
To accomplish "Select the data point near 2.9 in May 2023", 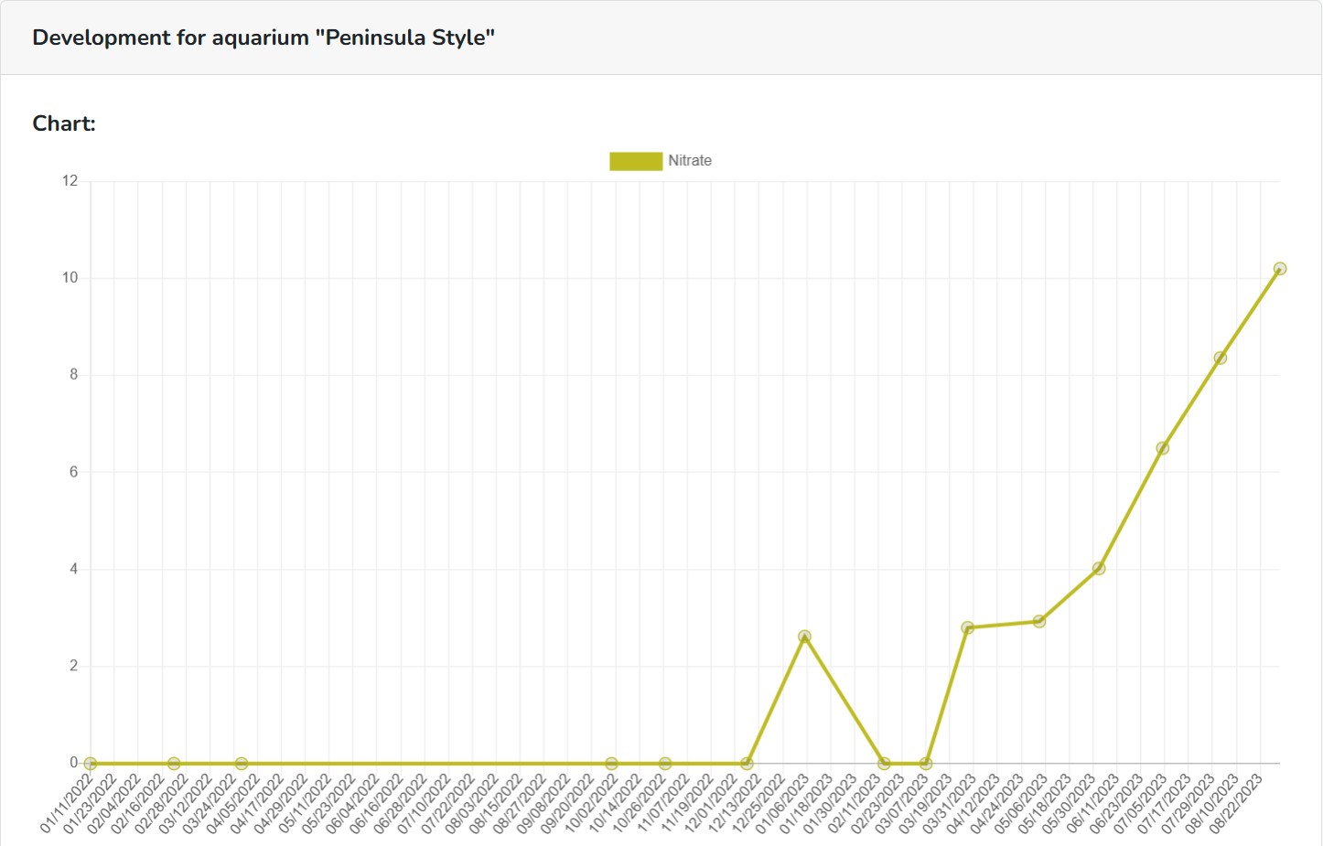I will 1038,622.
